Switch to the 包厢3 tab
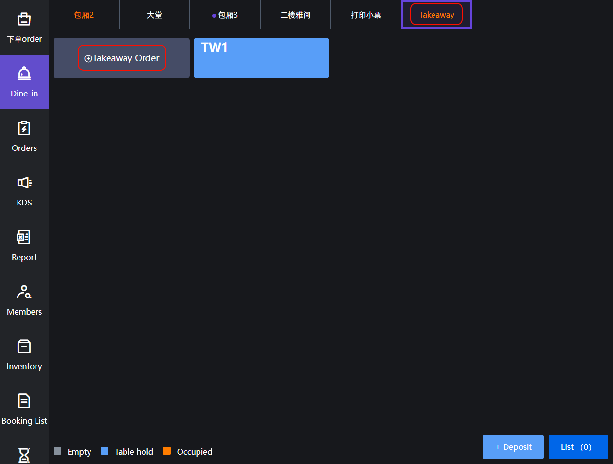613x464 pixels. click(225, 15)
